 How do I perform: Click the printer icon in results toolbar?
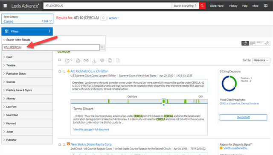[78, 60]
